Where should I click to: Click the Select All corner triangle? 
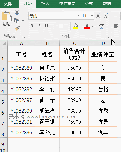point(5,43)
